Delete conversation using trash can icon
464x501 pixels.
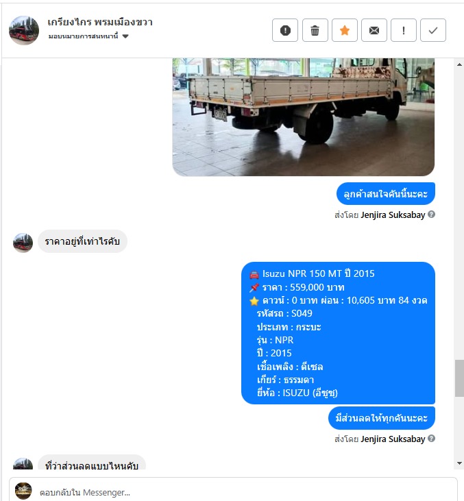click(x=315, y=30)
